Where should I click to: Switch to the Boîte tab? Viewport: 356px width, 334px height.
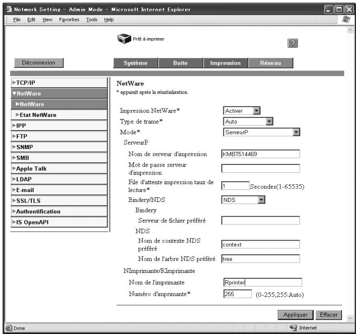(x=180, y=63)
